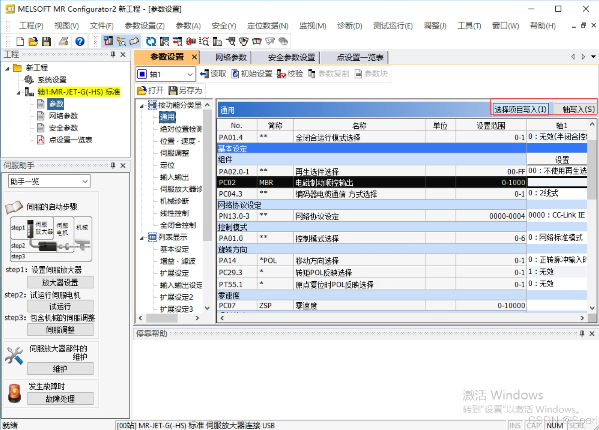Open help via blue question mark icon
The image size is (599, 430).
click(x=80, y=41)
